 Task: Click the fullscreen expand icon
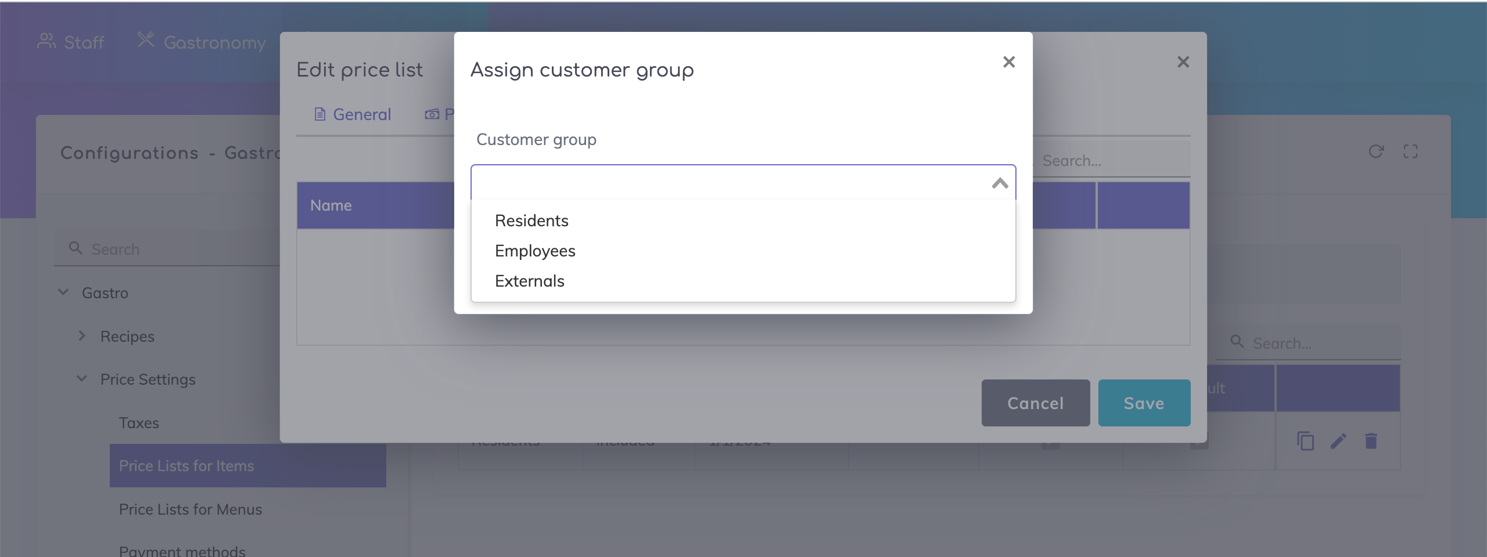[x=1410, y=152]
